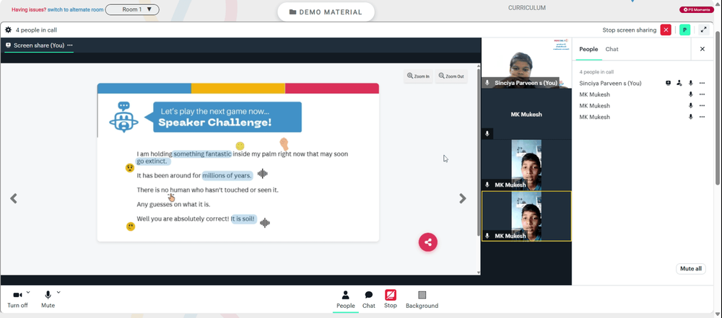Open Background effects in bottom toolbar
The height and width of the screenshot is (318, 722).
point(422,299)
